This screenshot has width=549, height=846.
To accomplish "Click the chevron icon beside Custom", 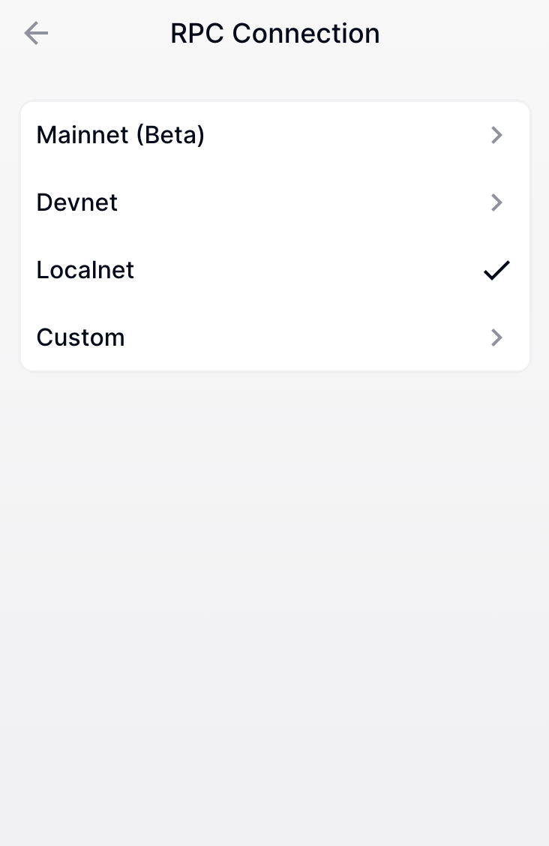I will pyautogui.click(x=496, y=337).
